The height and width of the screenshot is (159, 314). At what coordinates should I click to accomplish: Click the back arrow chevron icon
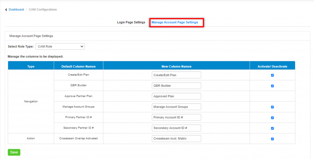tap(6, 9)
